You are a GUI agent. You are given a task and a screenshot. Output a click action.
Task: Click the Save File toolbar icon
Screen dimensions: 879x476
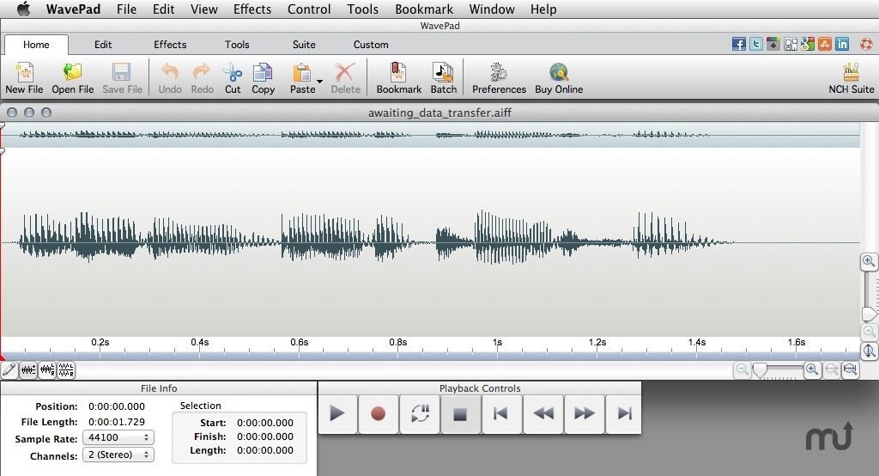[122, 78]
